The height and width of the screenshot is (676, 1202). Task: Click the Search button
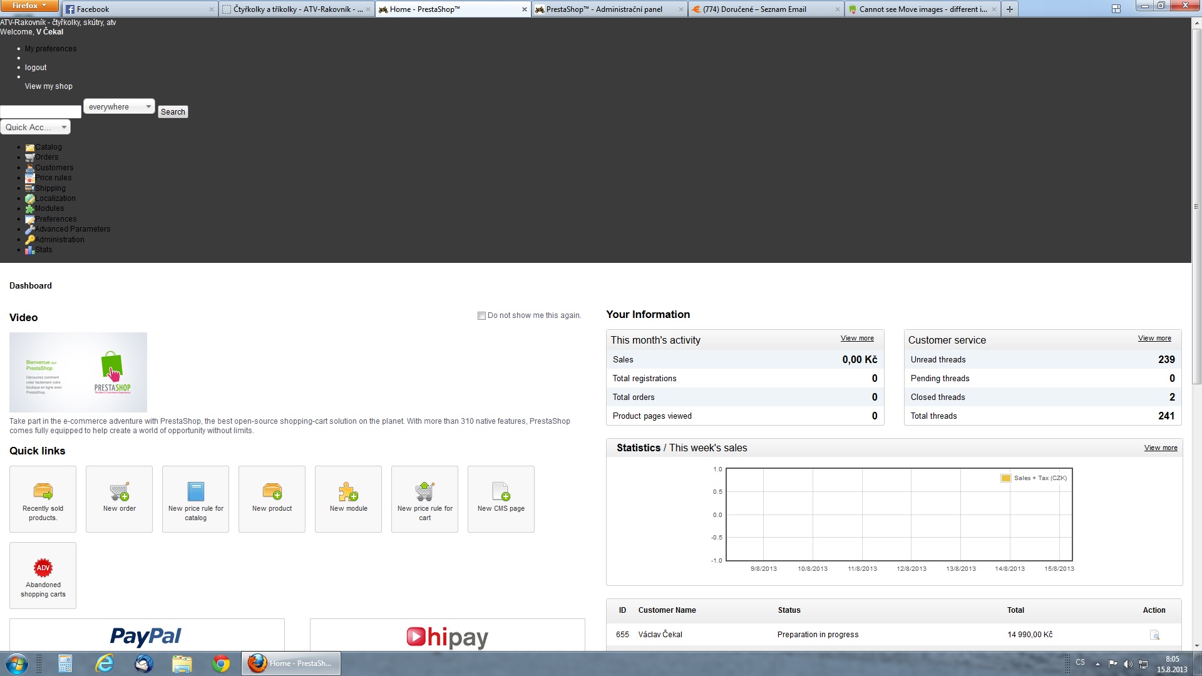[173, 112]
